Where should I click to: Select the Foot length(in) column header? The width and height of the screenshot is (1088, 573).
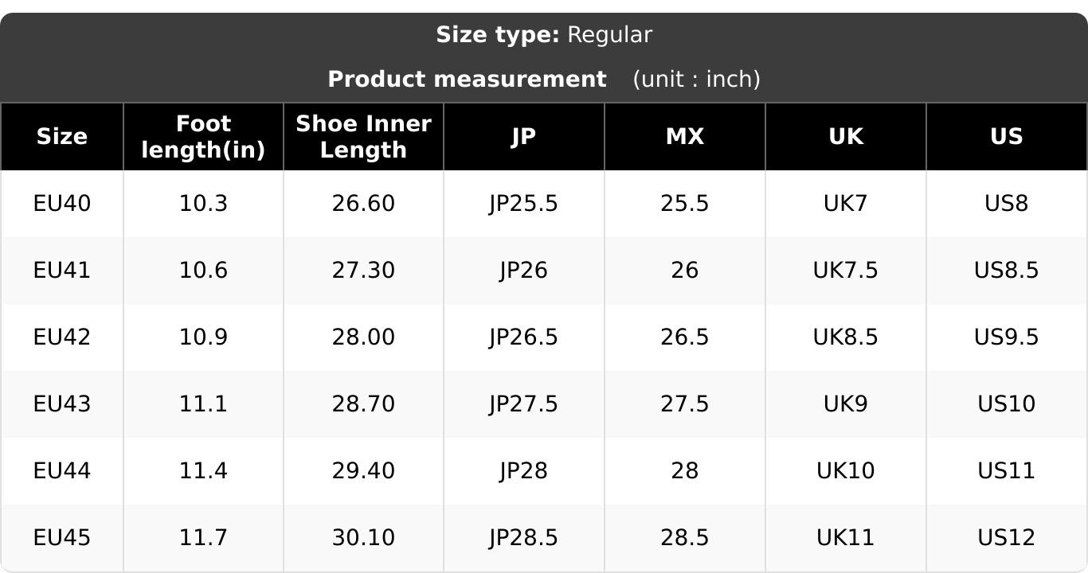pos(203,137)
